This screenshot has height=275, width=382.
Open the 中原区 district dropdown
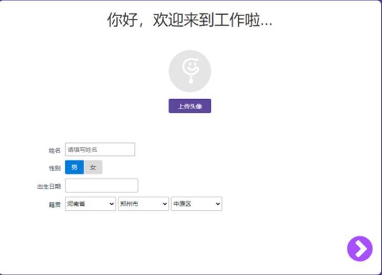(193, 204)
